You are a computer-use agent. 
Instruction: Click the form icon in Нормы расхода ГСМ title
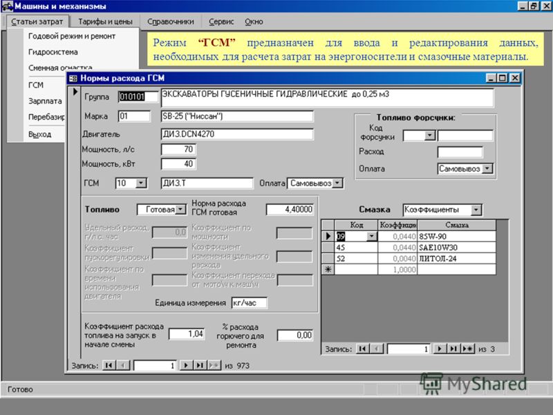73,78
